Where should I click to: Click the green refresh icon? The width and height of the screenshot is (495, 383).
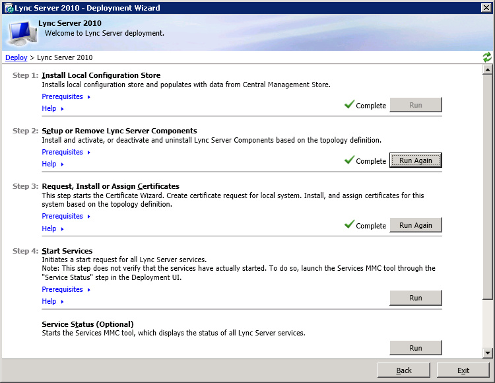tap(487, 57)
